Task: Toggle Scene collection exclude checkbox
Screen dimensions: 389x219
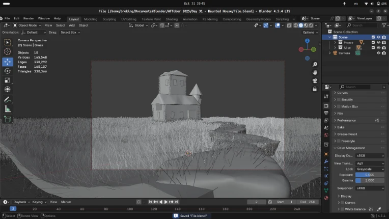Action: 373,37
